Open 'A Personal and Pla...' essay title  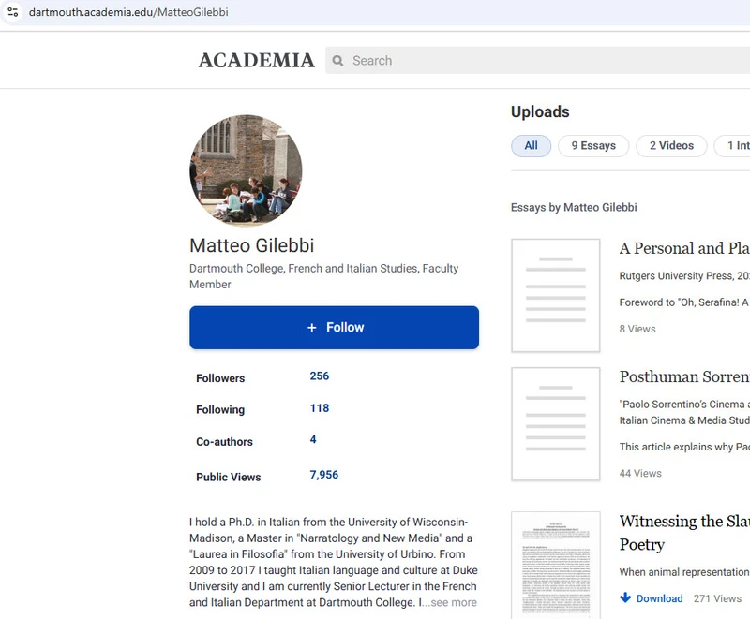[x=684, y=248]
